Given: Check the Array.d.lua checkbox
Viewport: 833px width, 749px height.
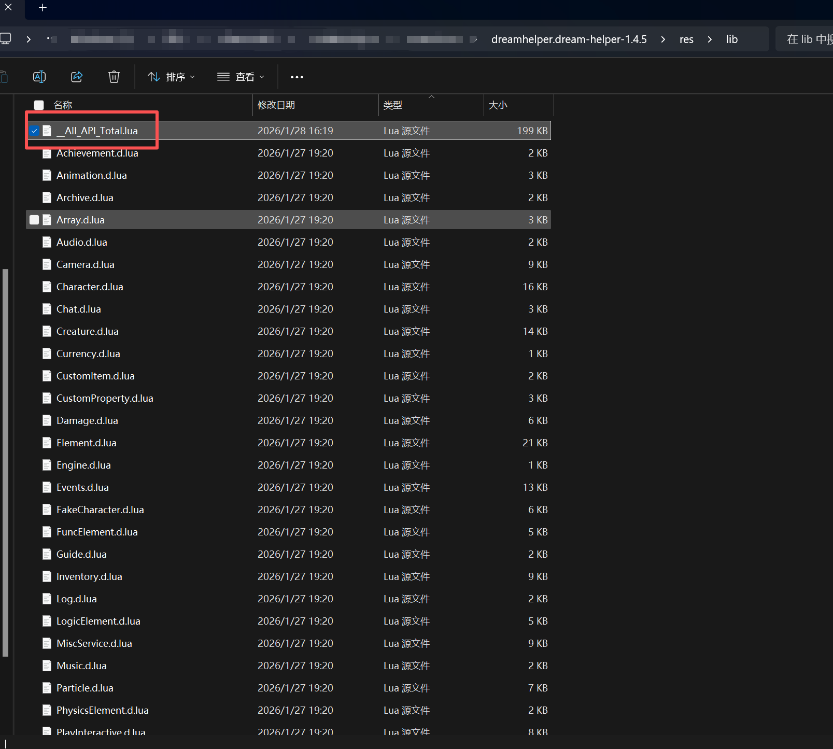Looking at the screenshot, I should [x=34, y=220].
